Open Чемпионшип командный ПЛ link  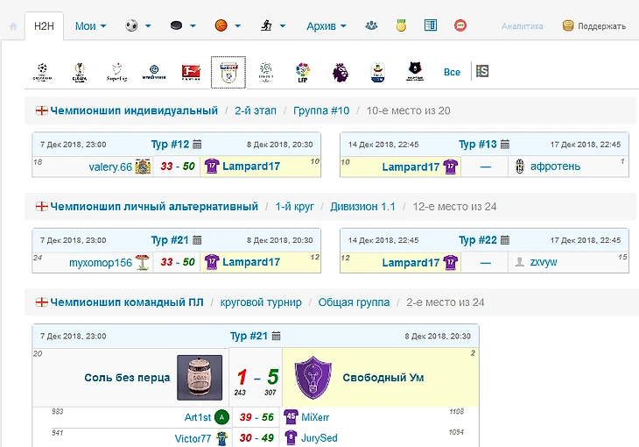(127, 302)
